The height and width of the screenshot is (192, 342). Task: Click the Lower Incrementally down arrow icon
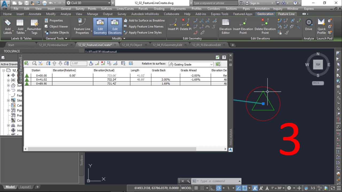pyautogui.click(x=60, y=63)
